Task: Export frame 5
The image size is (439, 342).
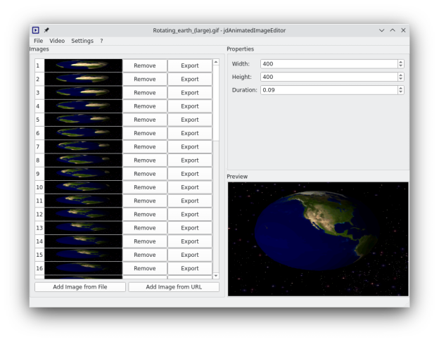Action: [x=190, y=120]
